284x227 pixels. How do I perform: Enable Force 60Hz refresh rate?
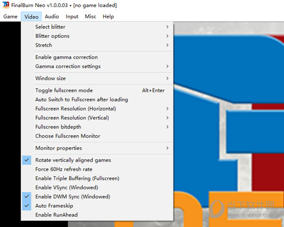pos(97,169)
